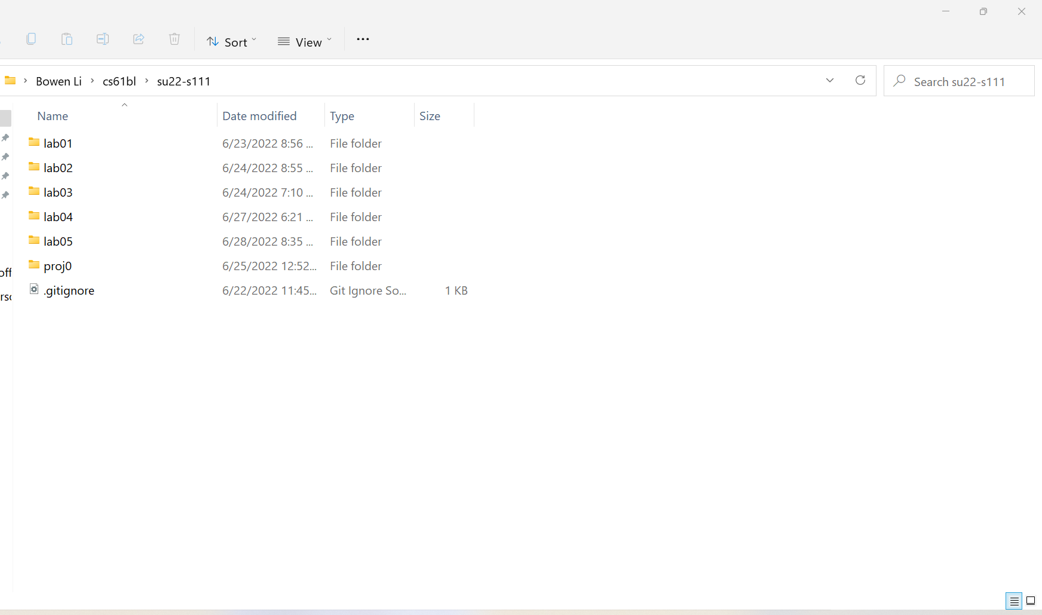The image size is (1042, 615).
Task: Go to cs61bl breadcrumb folder
Action: (119, 81)
